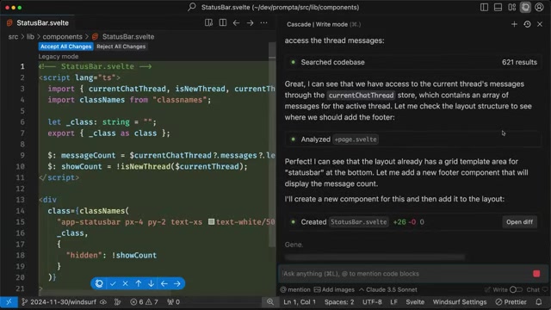Click the cloud sync icon next to the branch

click(x=103, y=302)
